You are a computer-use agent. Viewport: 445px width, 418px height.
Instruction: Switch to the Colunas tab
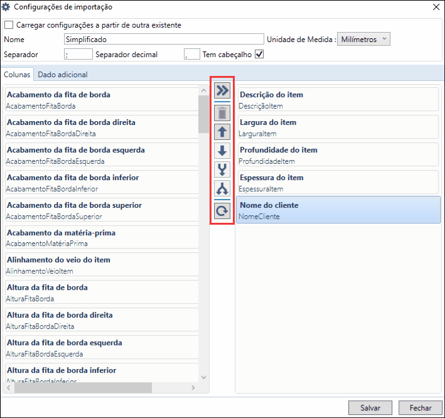17,75
